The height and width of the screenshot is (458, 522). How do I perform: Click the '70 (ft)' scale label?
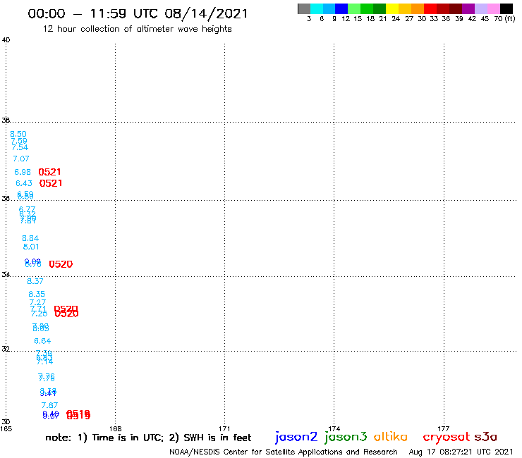504,19
